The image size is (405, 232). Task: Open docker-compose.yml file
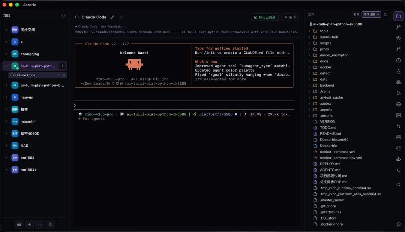point(337,152)
